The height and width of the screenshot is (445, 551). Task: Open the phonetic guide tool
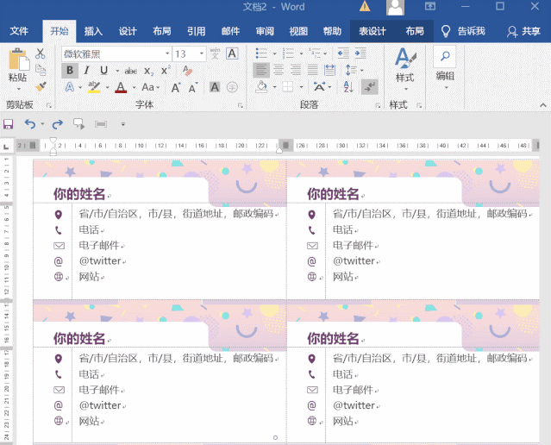point(215,53)
